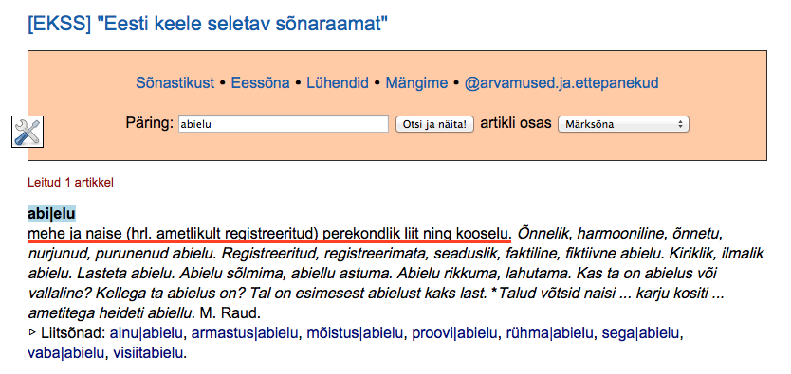Screen dimensions: 791x374
Task: Open the Mängime link
Action: [416, 83]
